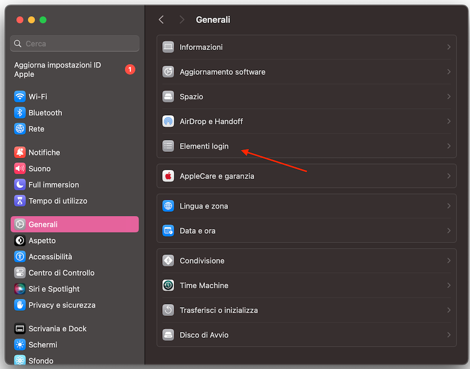
Task: Click the Cerca search field
Action: click(x=75, y=43)
